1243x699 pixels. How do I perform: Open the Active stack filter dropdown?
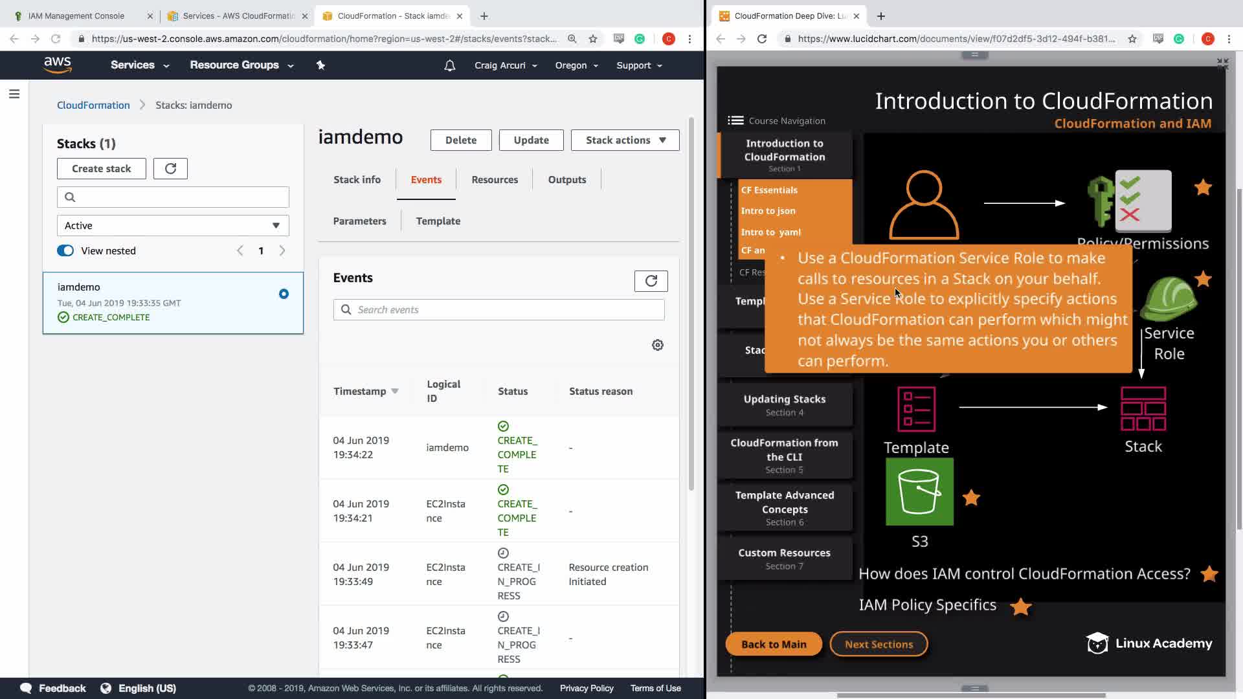click(173, 225)
